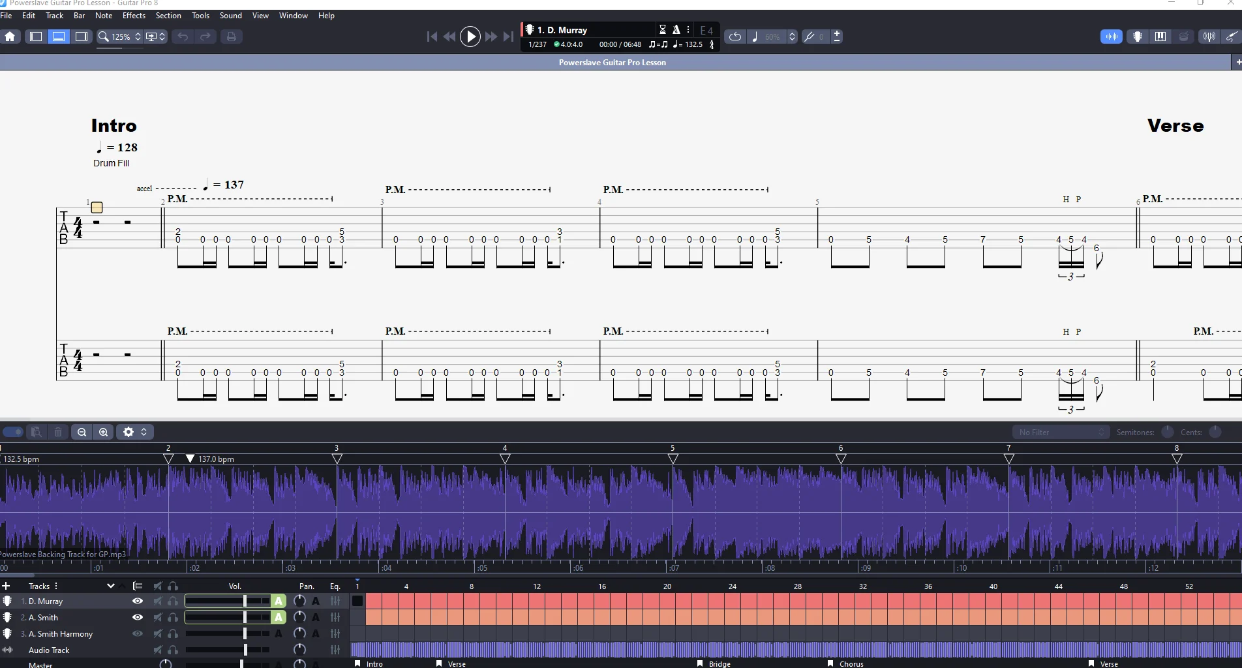Move selected track down with chevron
This screenshot has width=1242, height=668.
tap(110, 586)
